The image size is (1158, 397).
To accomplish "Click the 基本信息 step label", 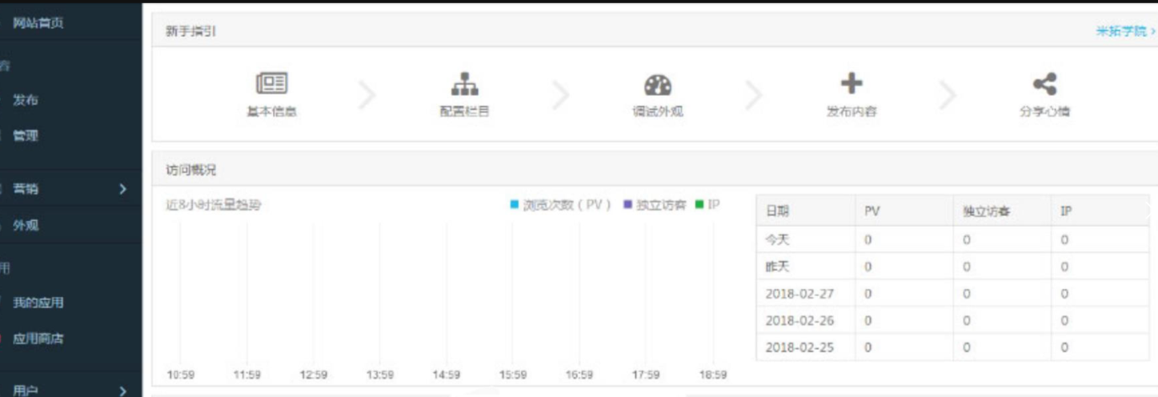I will coord(271,112).
